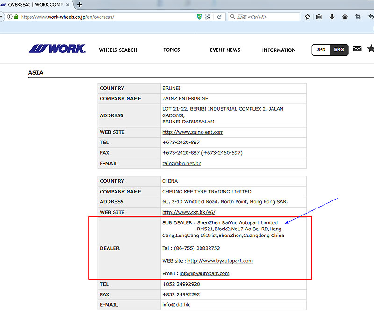
Task: Open WHEELS SEARCH menu
Action: (x=118, y=50)
